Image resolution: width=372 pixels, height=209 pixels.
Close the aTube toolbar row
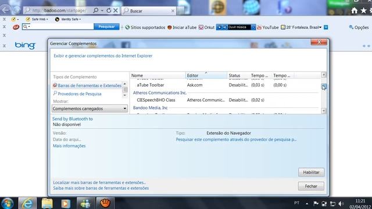(4, 27)
